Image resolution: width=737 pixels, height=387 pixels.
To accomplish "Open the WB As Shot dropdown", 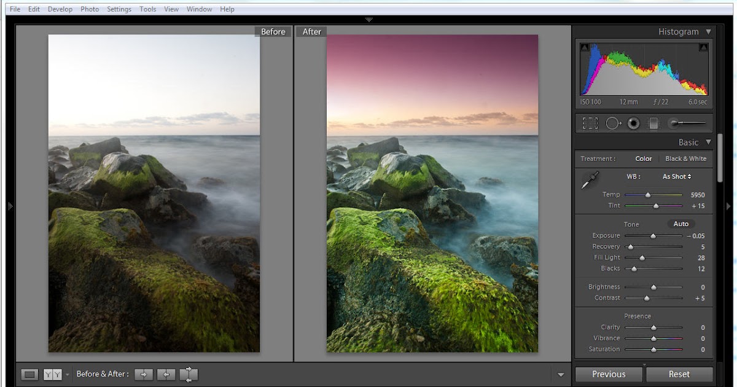I will coord(677,176).
